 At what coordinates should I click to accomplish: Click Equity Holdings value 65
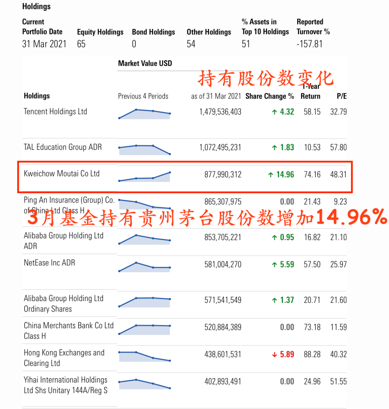click(81, 44)
